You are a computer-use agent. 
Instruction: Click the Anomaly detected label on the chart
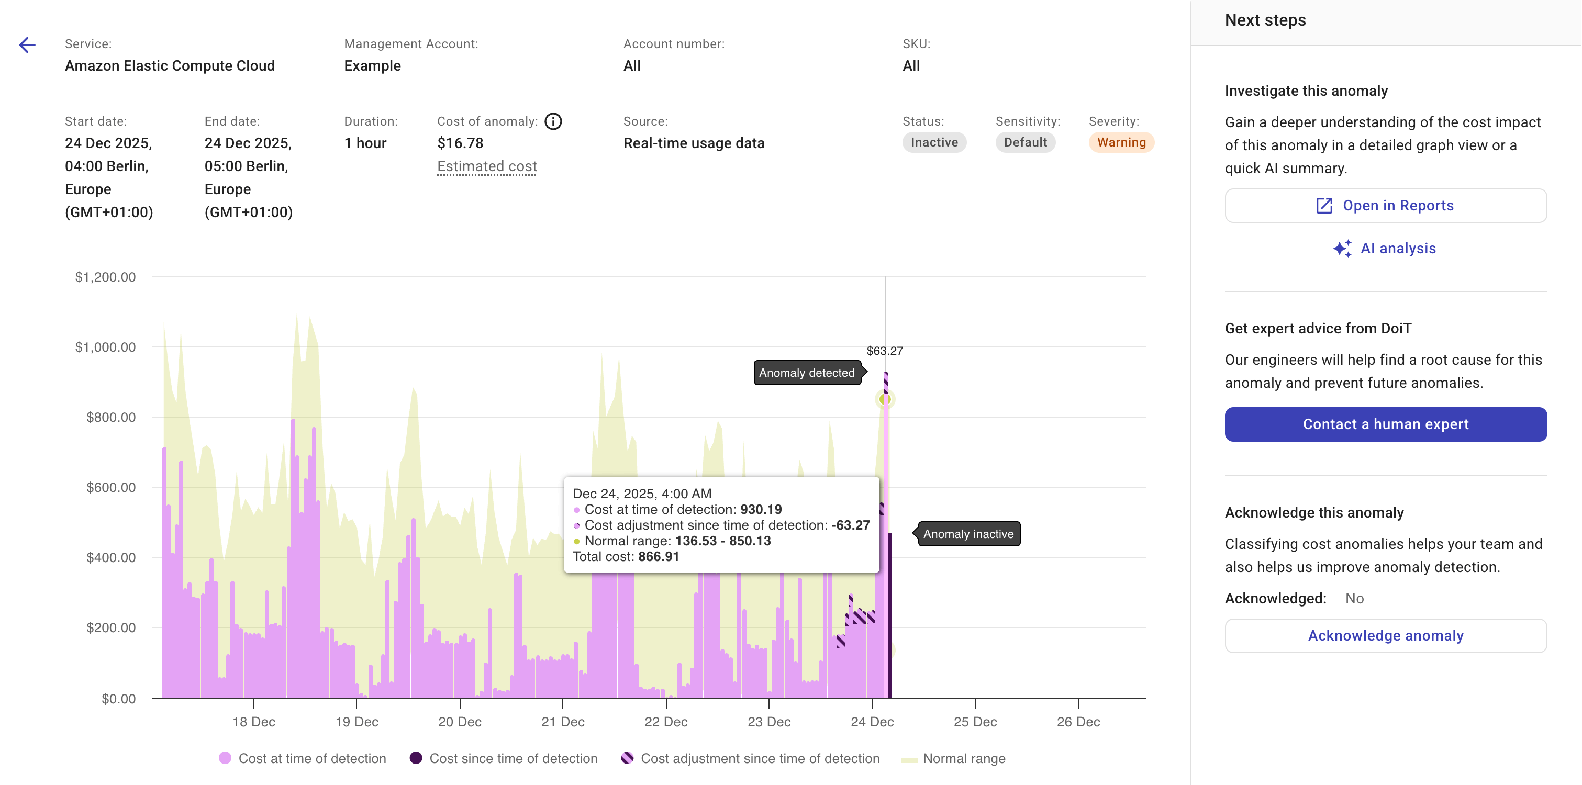[x=806, y=373]
